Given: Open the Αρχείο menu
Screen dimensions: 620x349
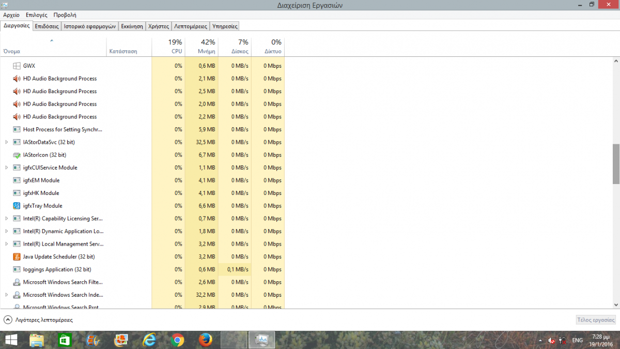Looking at the screenshot, I should click(11, 15).
